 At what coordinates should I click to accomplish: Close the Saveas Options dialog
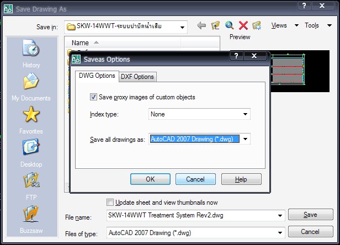point(254,56)
